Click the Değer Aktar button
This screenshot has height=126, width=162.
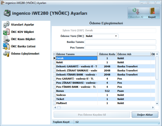pos(145,115)
